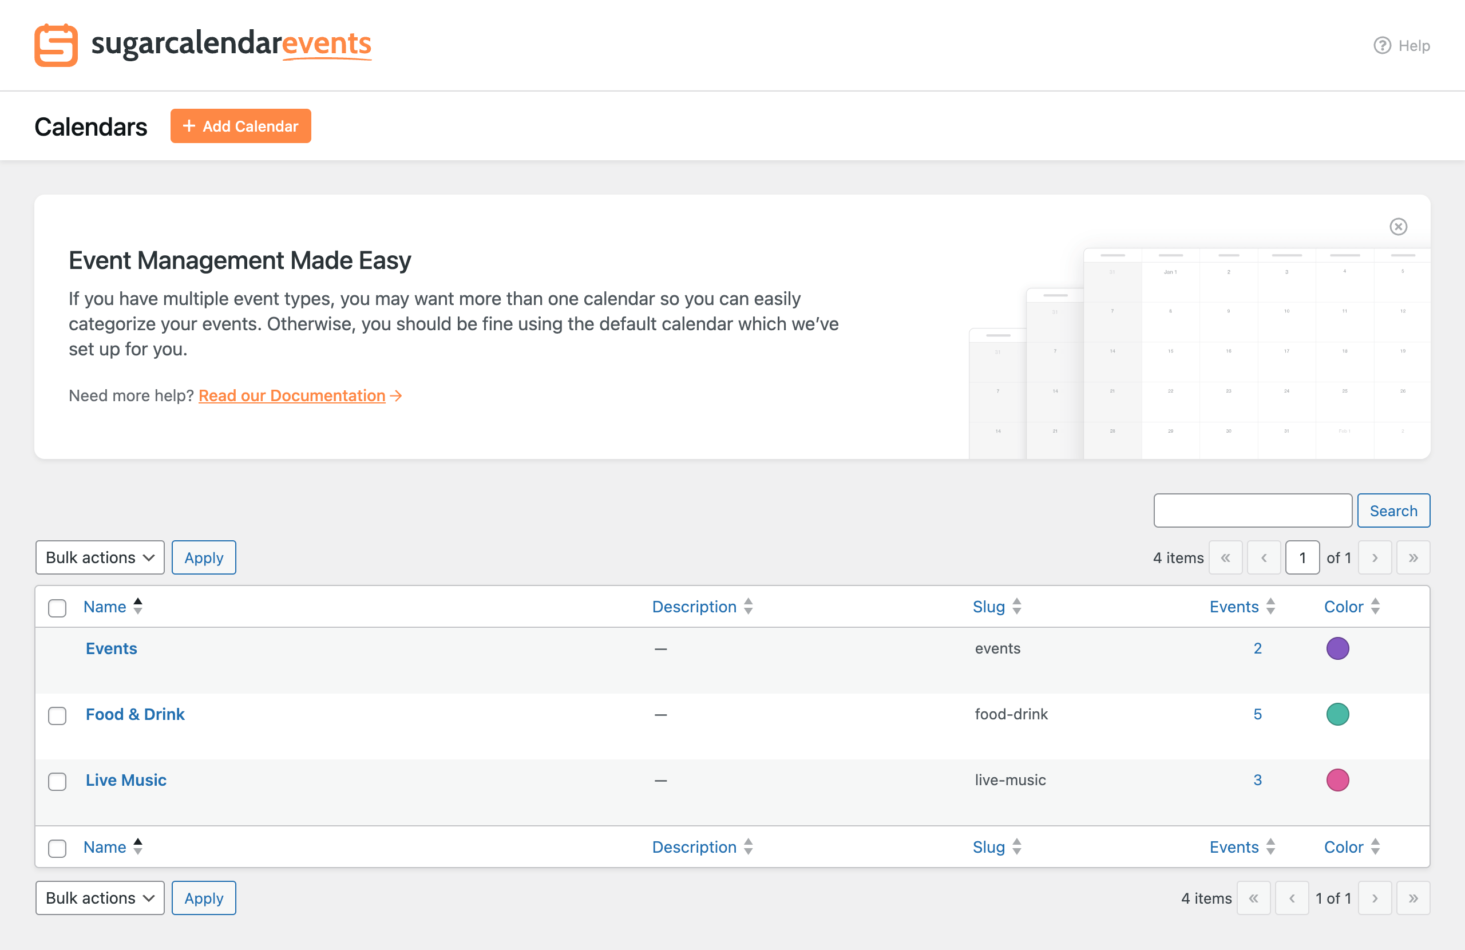Viewport: 1465px width, 950px height.
Task: Click the plus Add Calendar button
Action: point(241,126)
